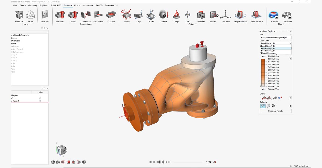
Task: Open the PolyNURBS ribbon tab
Action: (x=56, y=5)
